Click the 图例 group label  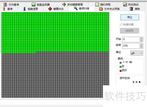120,59
